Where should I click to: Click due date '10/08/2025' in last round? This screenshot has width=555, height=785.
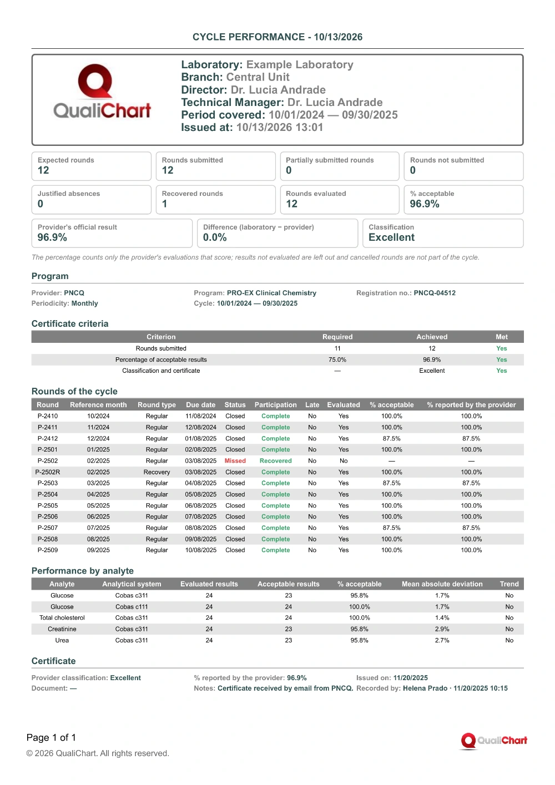pos(201,550)
